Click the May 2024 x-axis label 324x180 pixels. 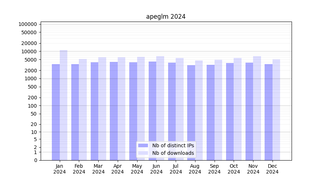pyautogui.click(x=137, y=169)
